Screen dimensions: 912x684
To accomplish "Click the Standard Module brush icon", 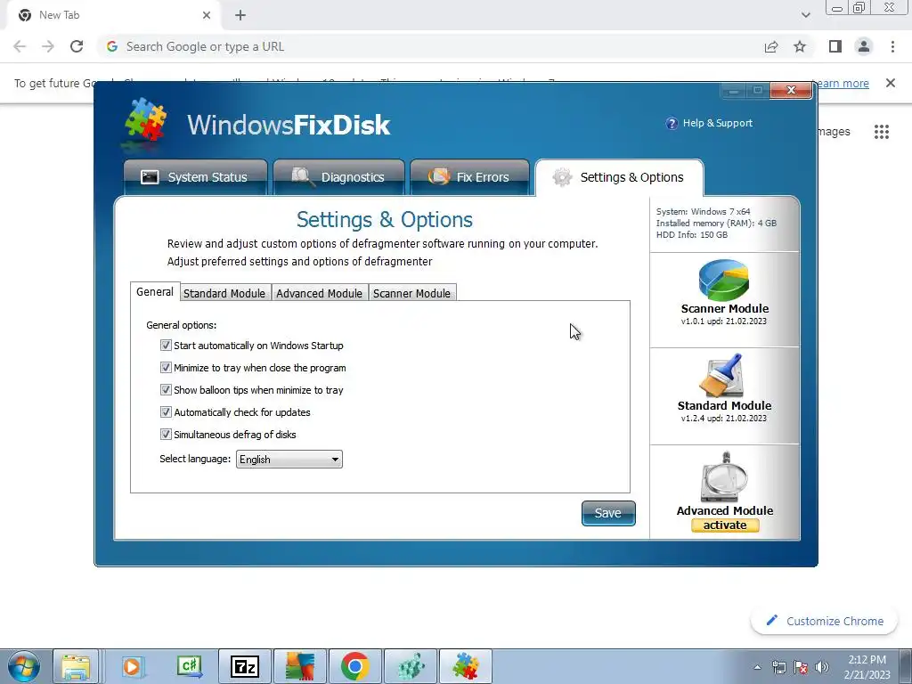I will click(x=721, y=376).
